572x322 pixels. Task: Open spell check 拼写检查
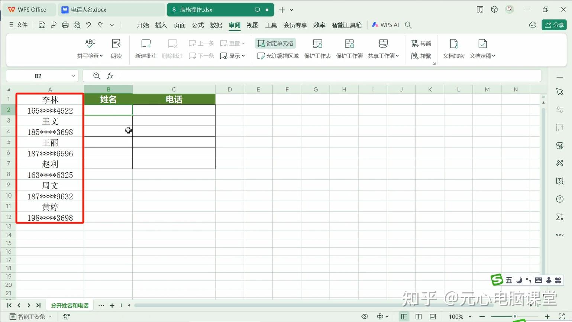point(90,49)
